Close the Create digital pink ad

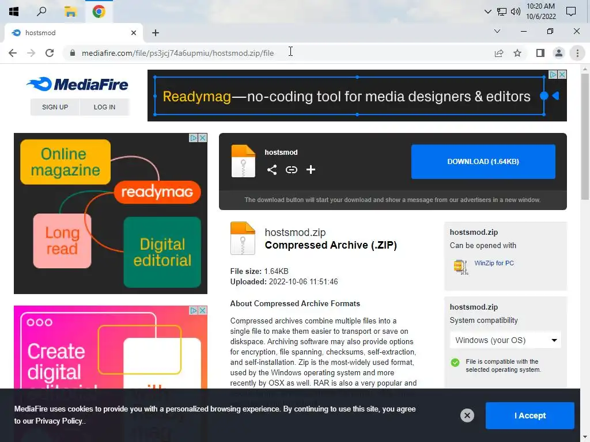(202, 310)
